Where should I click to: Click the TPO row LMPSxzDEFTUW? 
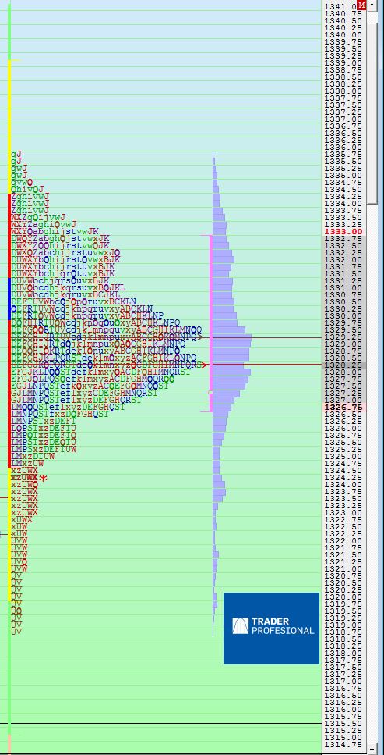[44, 449]
